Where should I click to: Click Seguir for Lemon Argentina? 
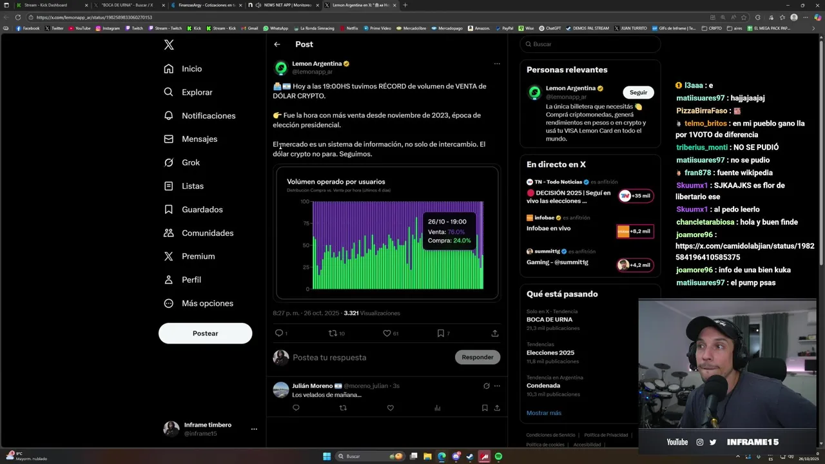(638, 92)
